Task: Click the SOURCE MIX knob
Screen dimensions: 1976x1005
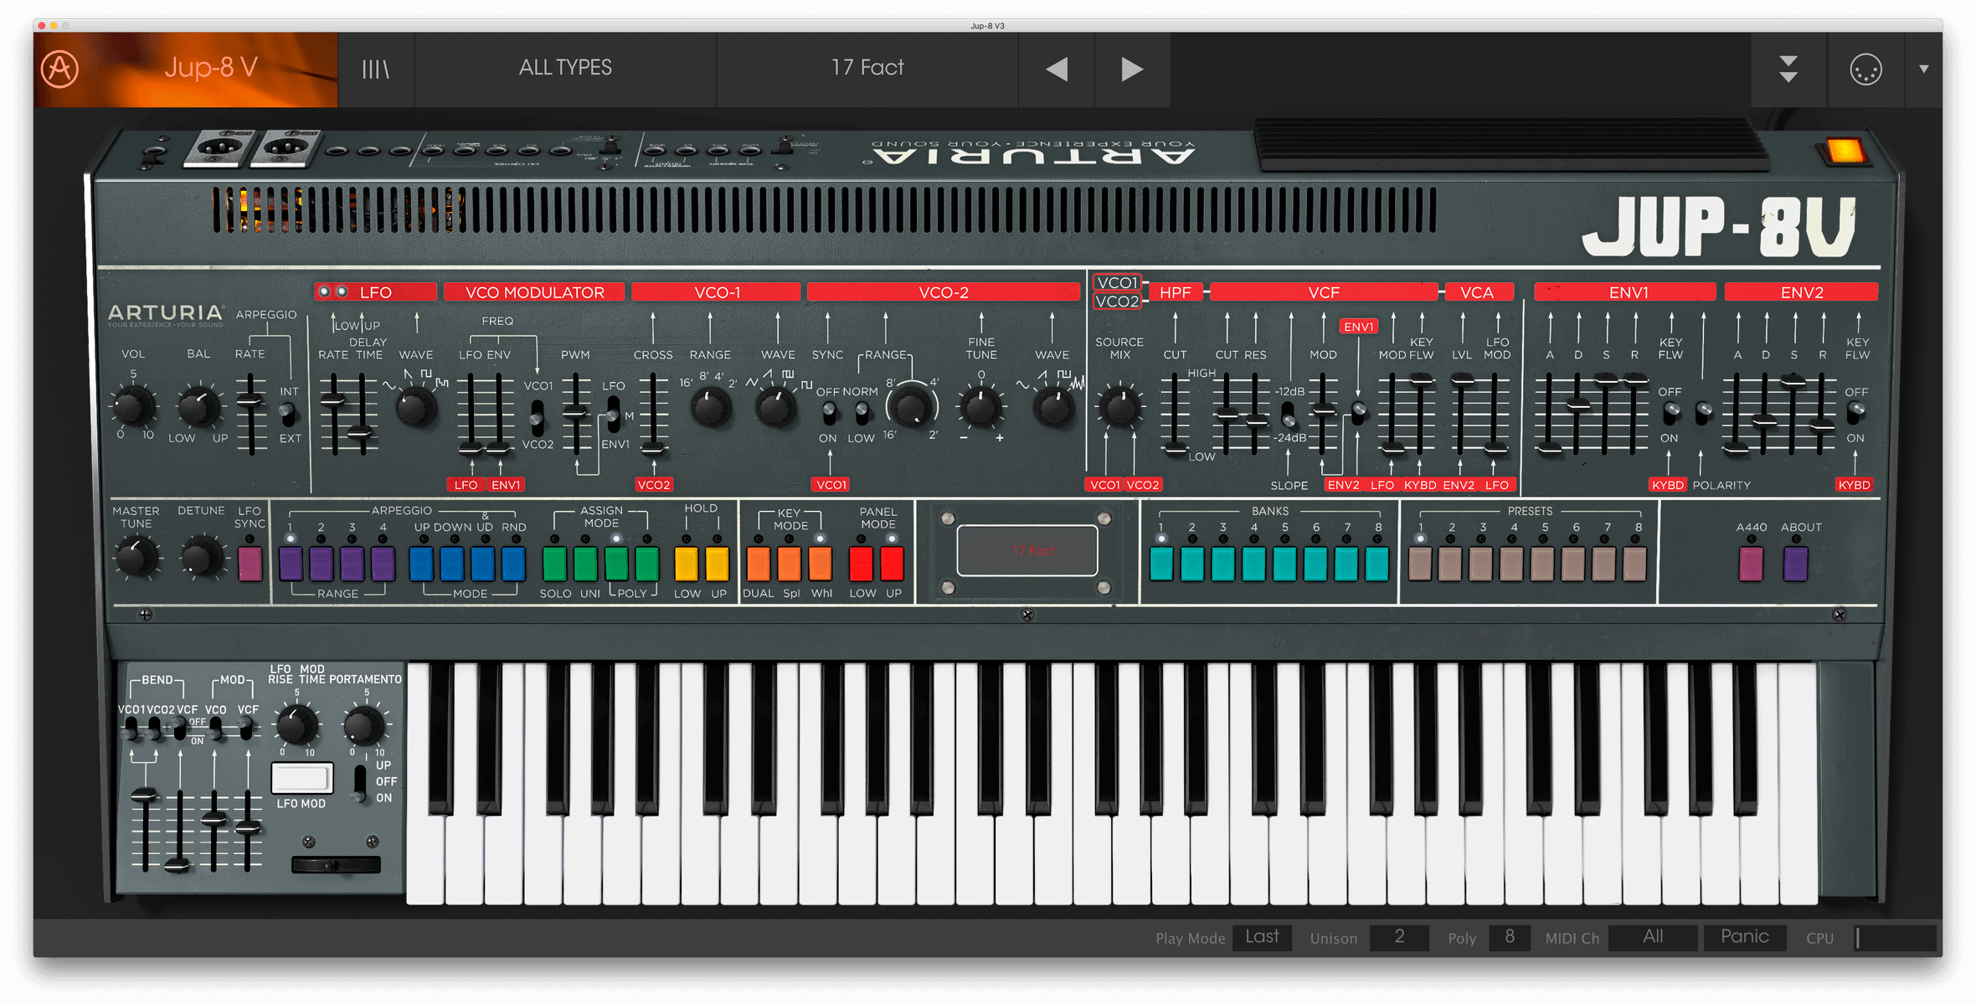Action: click(x=1120, y=407)
